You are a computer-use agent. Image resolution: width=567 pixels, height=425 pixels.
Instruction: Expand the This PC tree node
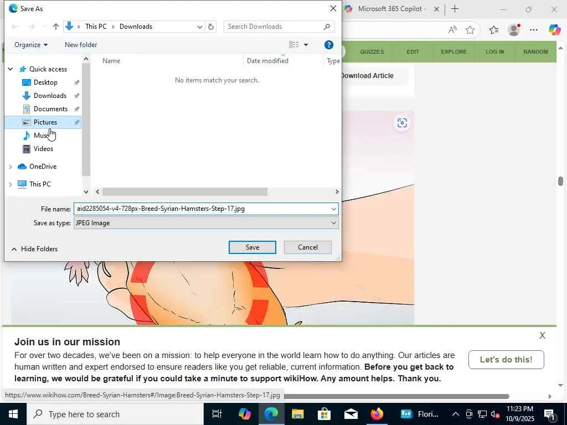click(11, 184)
